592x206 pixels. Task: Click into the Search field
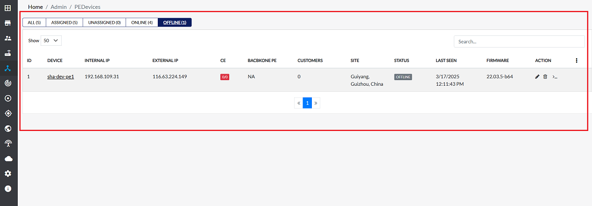519,41
